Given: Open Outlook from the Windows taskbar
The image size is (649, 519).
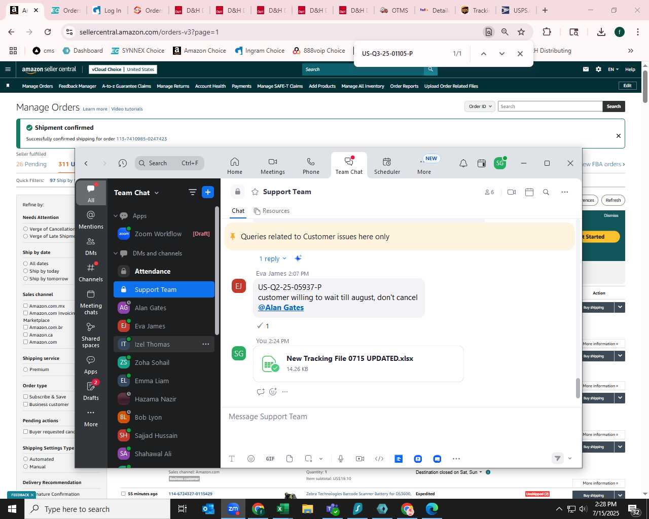Looking at the screenshot, I should tap(208, 509).
